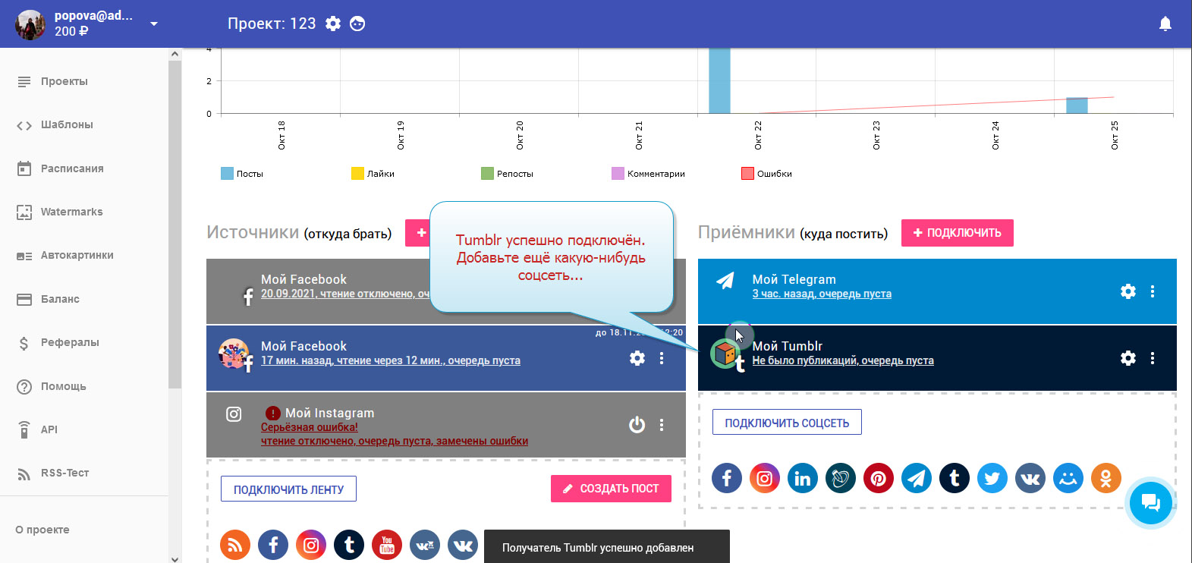Click the Лайки yellow legend swatch
1192x563 pixels.
click(357, 174)
